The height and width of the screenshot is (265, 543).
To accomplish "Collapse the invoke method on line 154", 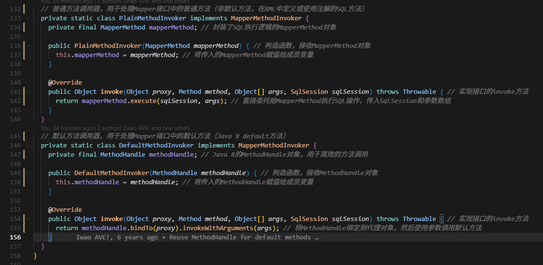I will point(28,219).
